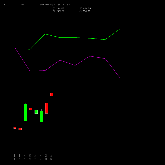Click the close price value C: 114.50
The height and width of the screenshot is (165, 165).
pos(58,9)
